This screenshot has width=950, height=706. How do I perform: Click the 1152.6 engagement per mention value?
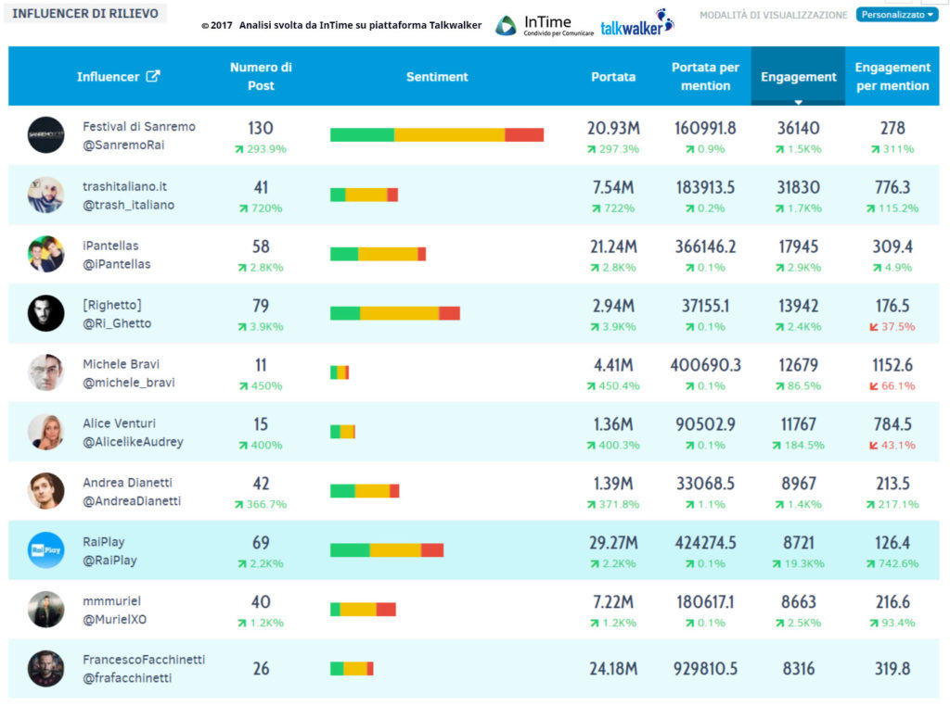(892, 365)
